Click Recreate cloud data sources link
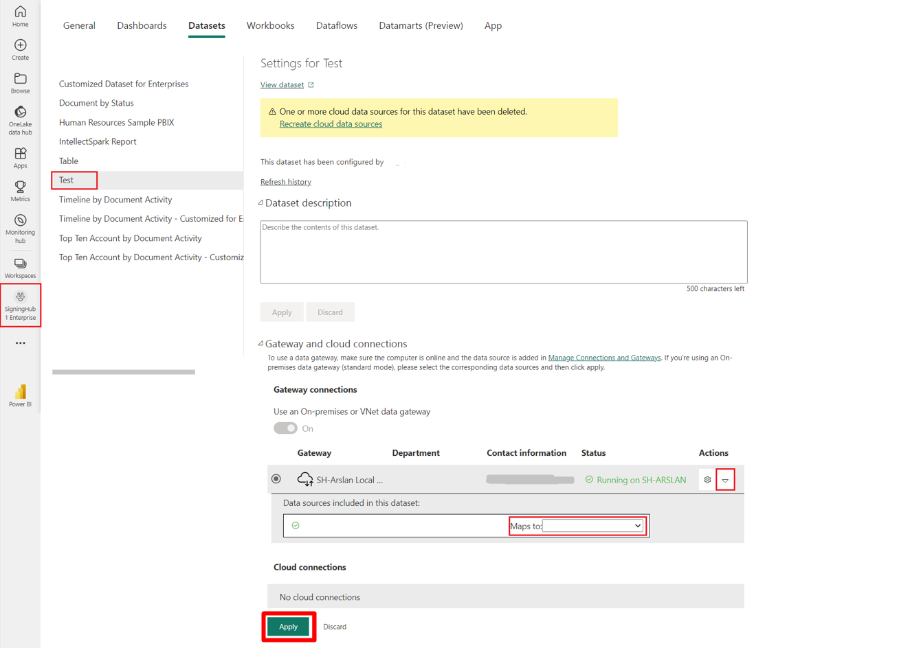The height and width of the screenshot is (648, 910). click(x=331, y=124)
